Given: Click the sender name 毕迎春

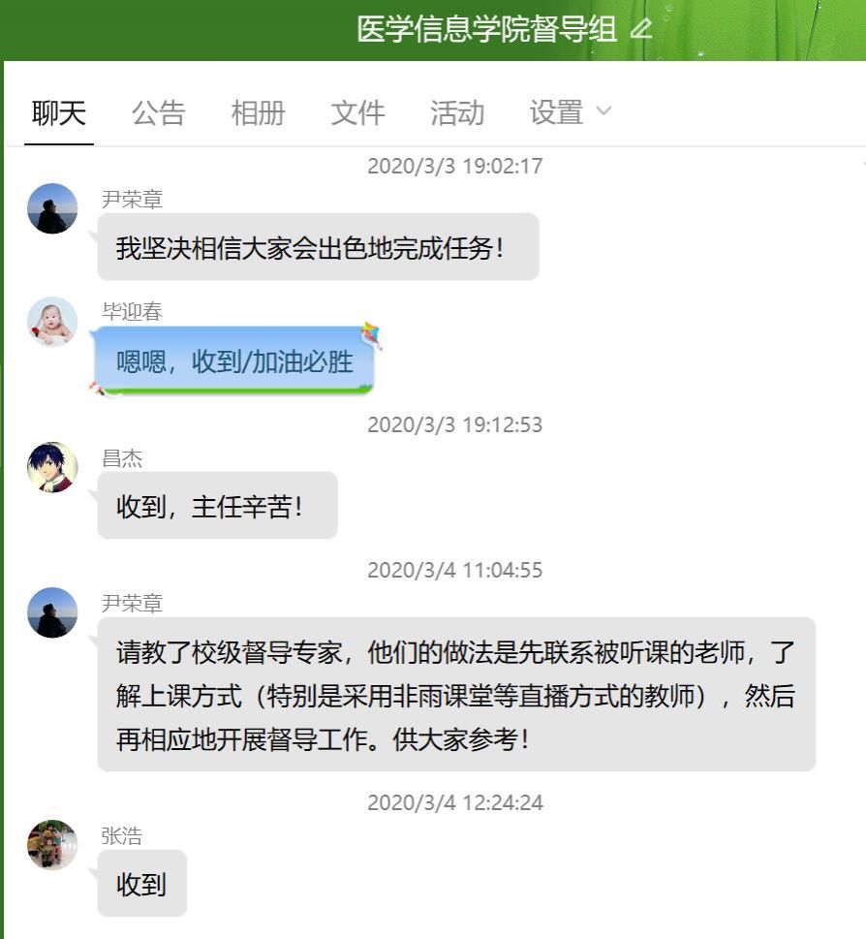Looking at the screenshot, I should coord(133,311).
